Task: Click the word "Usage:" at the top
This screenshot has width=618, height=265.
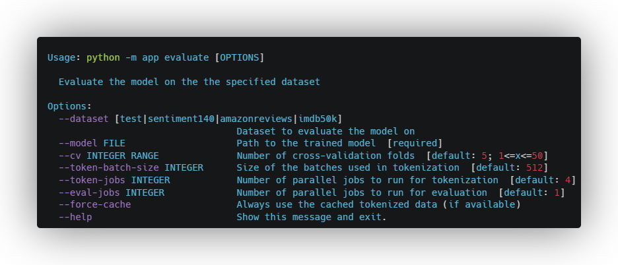Action: (64, 58)
